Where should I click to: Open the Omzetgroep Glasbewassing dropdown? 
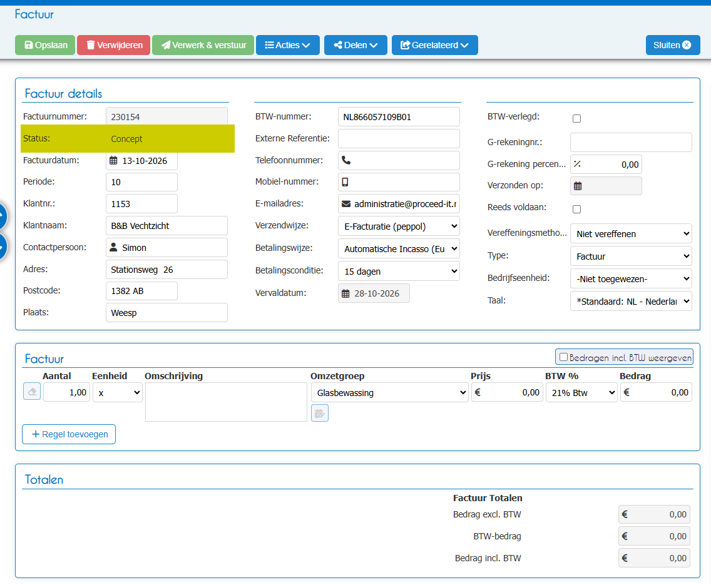389,392
